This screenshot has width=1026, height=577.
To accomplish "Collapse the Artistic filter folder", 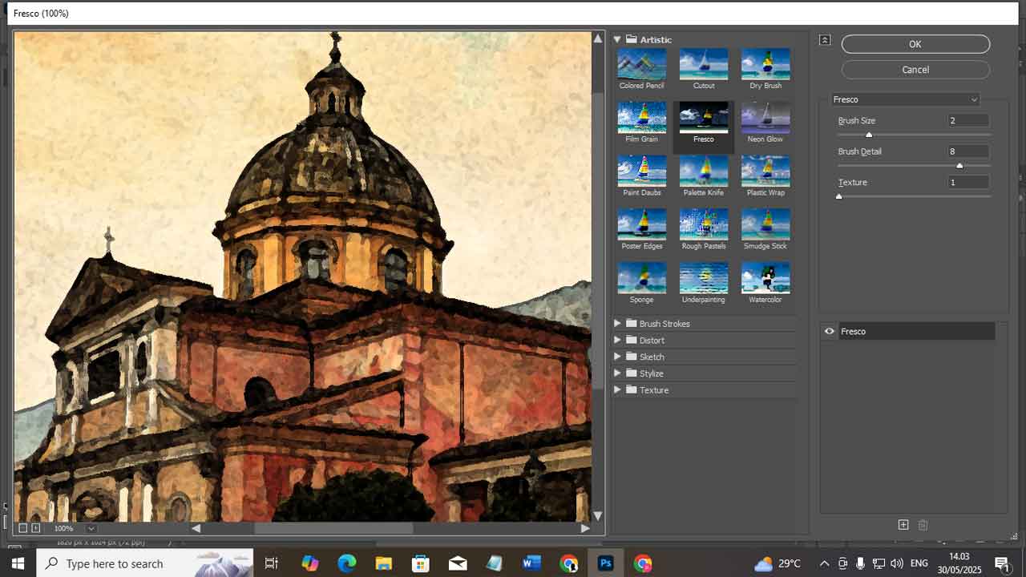I will pyautogui.click(x=618, y=39).
